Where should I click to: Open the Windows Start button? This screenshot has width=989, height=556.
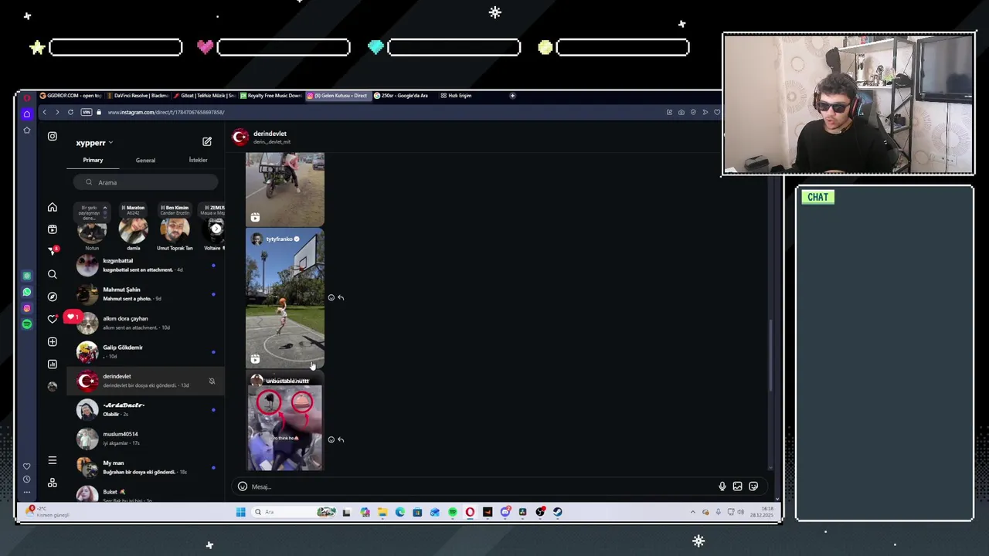point(240,512)
